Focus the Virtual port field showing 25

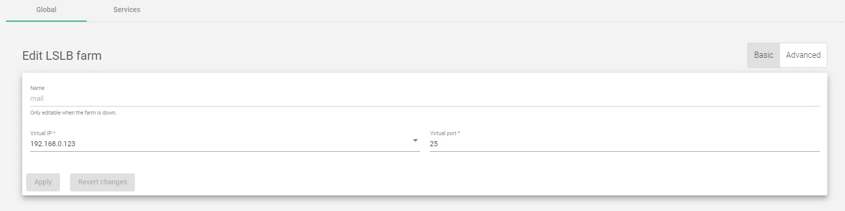624,144
